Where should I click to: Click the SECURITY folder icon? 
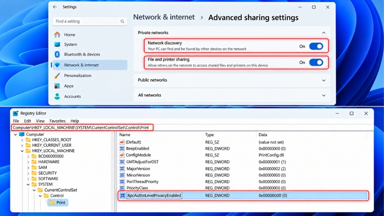tap(34, 173)
